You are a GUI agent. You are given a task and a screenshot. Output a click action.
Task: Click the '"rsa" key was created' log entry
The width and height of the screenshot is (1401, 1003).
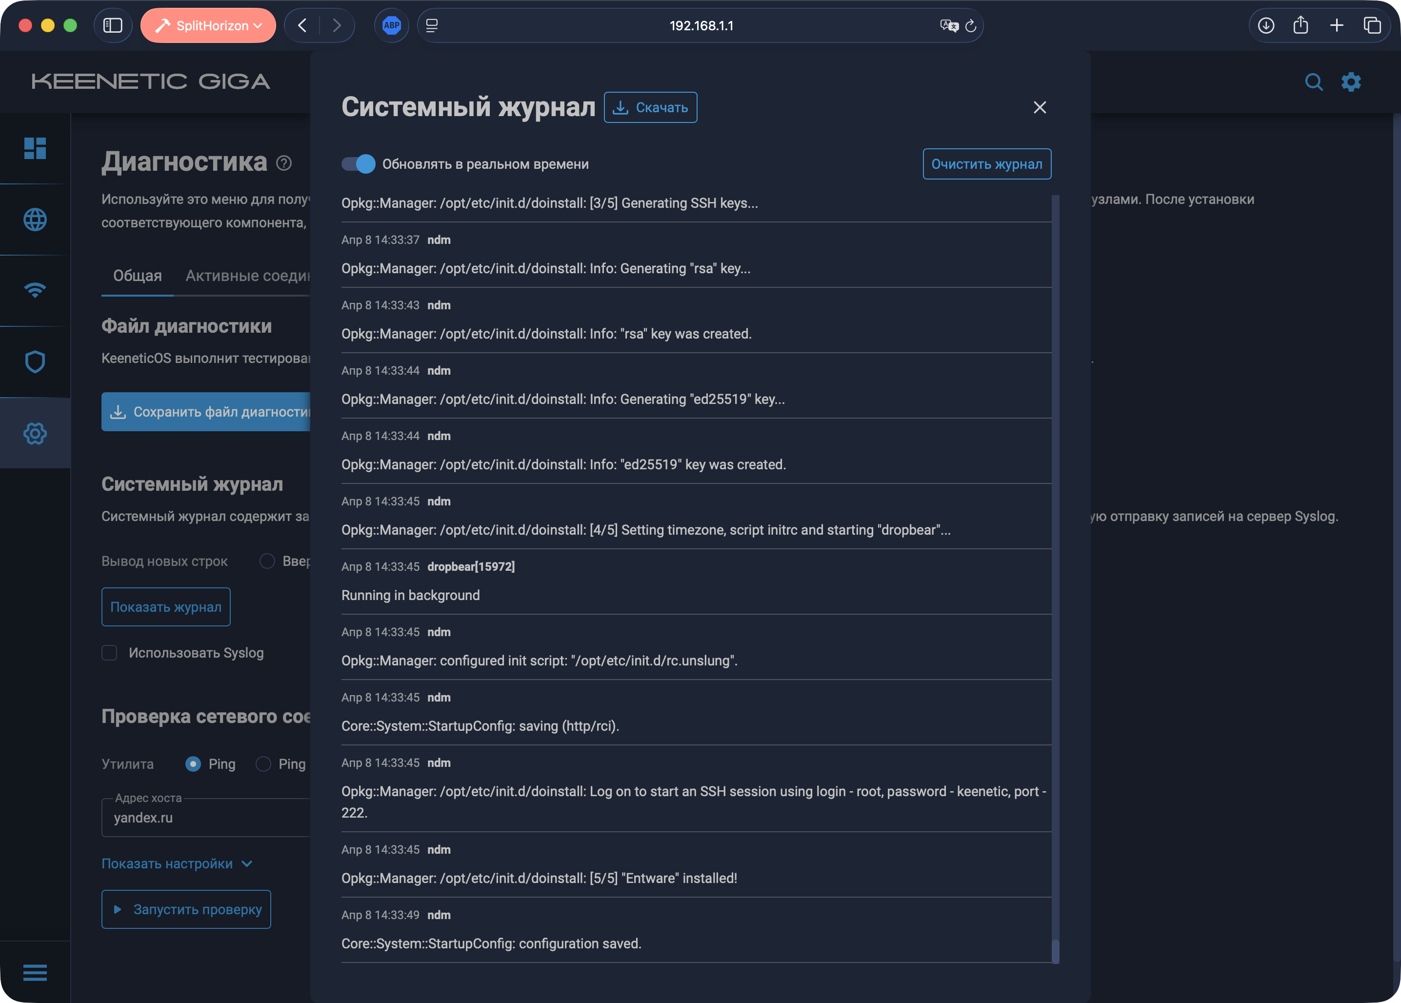pyautogui.click(x=546, y=334)
